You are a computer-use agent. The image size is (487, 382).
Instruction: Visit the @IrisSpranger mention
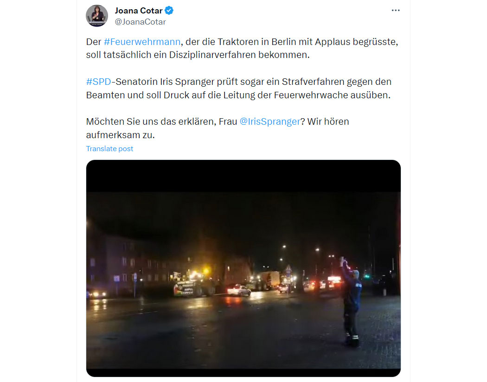click(x=270, y=121)
